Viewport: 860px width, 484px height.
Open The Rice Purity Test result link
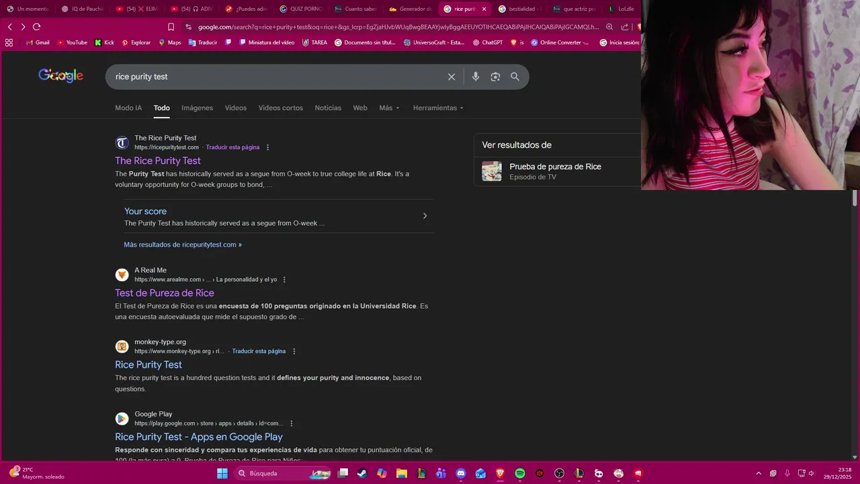(158, 161)
